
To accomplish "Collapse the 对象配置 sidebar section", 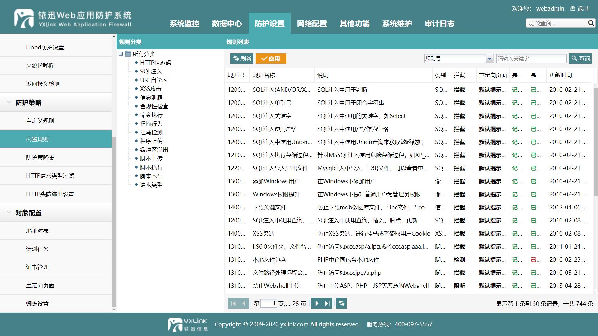I will point(9,212).
